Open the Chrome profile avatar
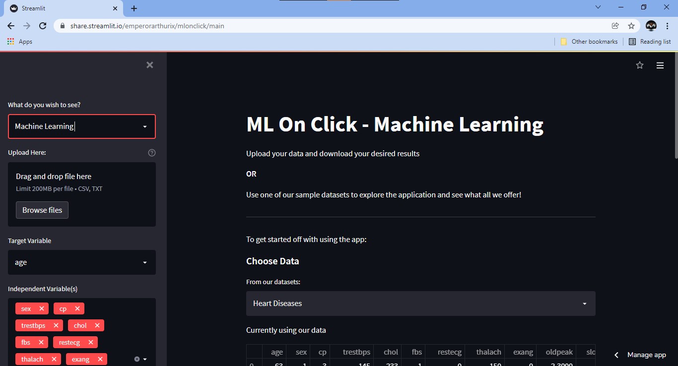Viewport: 678px width, 366px height. (x=651, y=26)
